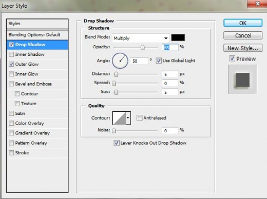Tick the Pattern Overlay checkbox
The height and width of the screenshot is (199, 267).
tap(11, 143)
